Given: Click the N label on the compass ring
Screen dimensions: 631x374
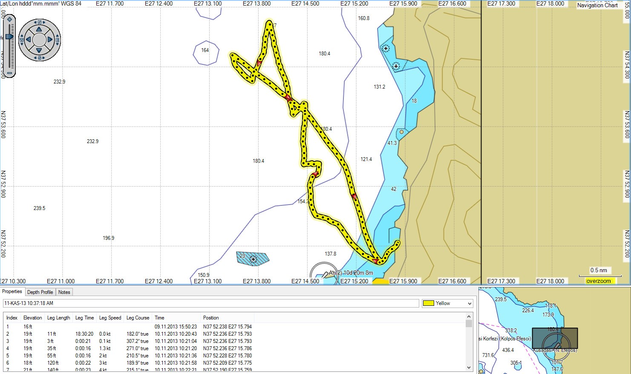Looking at the screenshot, I should pos(39,22).
